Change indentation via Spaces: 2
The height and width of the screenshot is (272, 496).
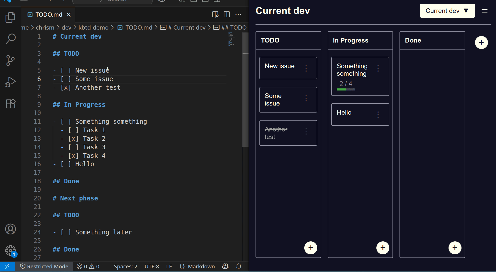point(126,266)
